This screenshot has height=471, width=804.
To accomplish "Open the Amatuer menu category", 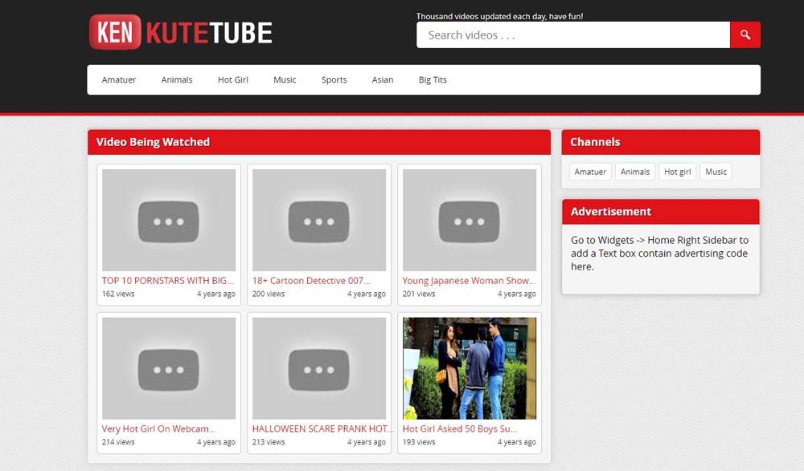I will tap(119, 80).
